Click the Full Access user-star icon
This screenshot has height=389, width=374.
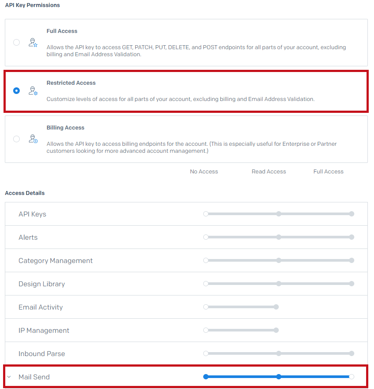[x=33, y=43]
